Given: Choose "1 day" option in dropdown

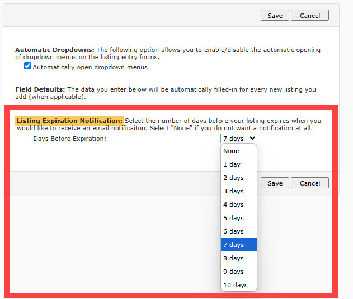Looking at the screenshot, I should (232, 164).
